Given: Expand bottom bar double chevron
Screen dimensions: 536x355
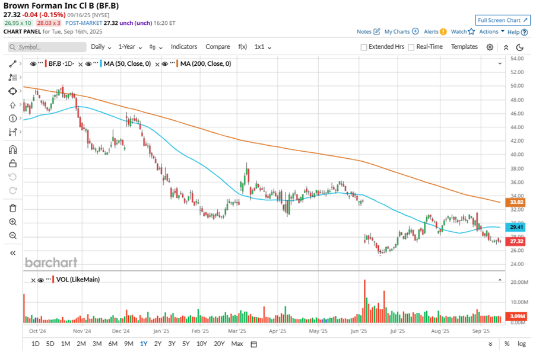Looking at the screenshot, I should (x=490, y=344).
